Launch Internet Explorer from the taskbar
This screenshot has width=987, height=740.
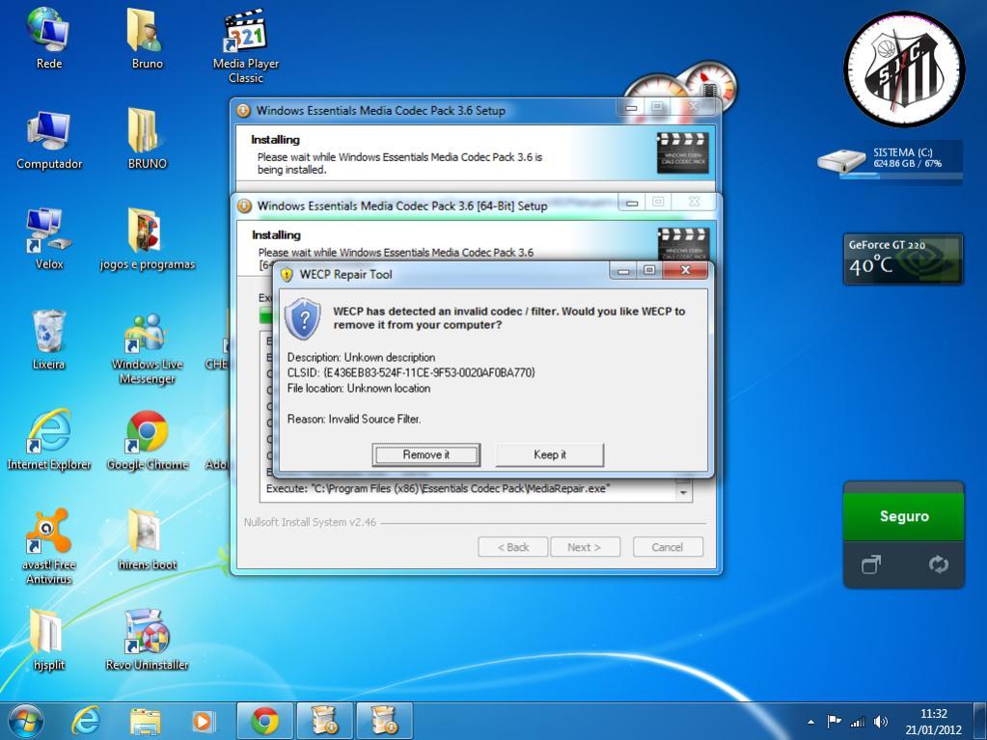85,721
